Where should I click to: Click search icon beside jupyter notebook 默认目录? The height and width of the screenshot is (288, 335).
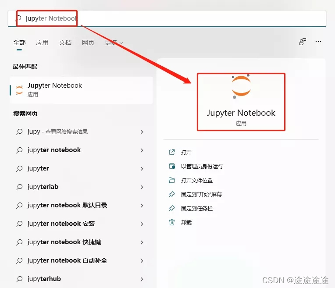coord(19,205)
